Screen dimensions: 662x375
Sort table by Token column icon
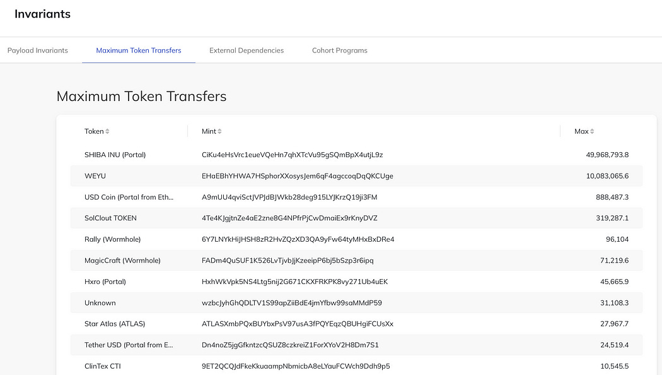point(107,131)
